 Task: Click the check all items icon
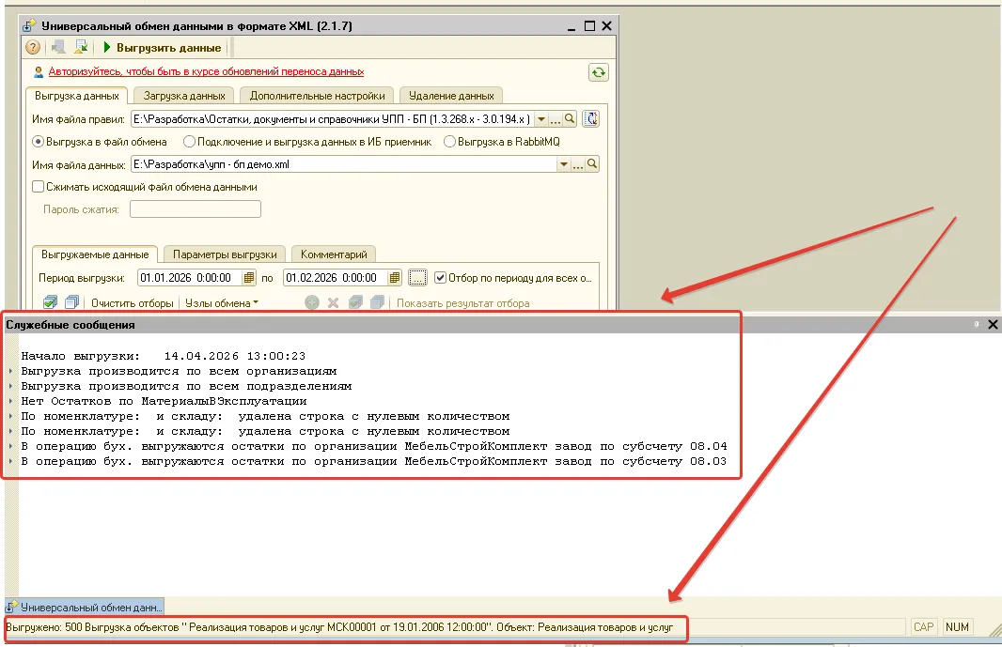click(51, 302)
